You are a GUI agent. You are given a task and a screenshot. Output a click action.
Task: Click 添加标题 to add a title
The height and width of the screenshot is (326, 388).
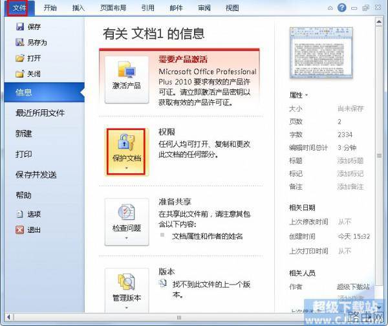[x=350, y=160]
